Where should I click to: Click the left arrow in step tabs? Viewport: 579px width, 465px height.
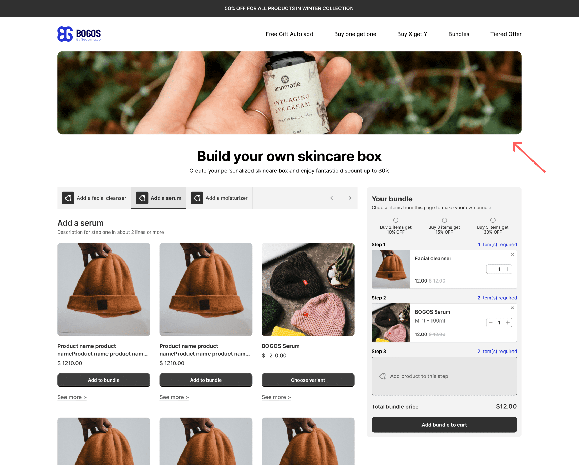(333, 198)
